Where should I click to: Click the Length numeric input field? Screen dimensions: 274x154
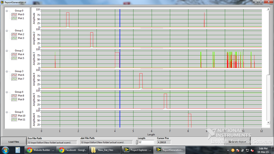146,142
